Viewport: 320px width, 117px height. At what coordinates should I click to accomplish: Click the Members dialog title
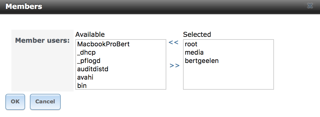[x=24, y=6]
